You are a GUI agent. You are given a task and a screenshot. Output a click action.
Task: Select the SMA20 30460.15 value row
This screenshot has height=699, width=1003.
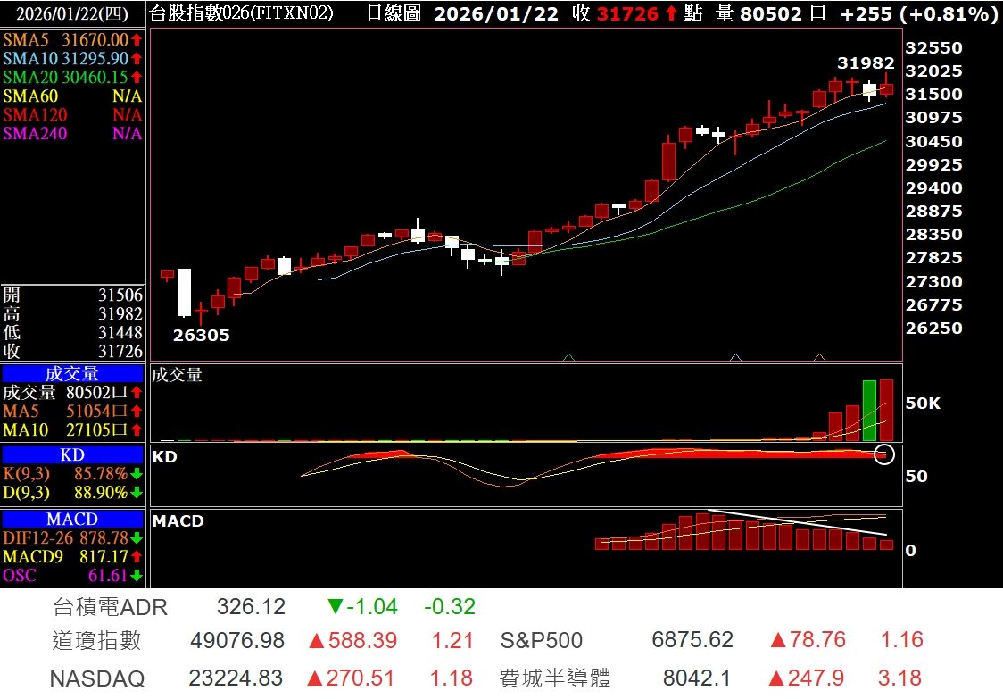point(72,77)
